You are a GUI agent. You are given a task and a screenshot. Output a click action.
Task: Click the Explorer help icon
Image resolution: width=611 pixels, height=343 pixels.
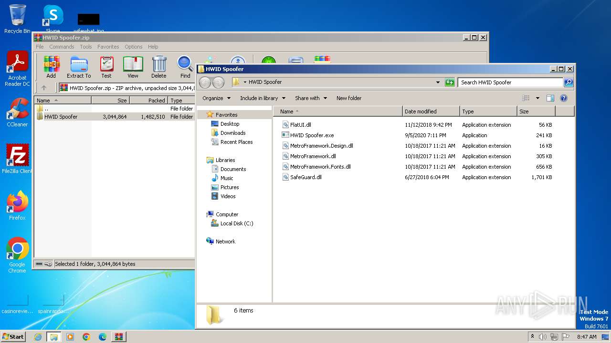tap(563, 98)
